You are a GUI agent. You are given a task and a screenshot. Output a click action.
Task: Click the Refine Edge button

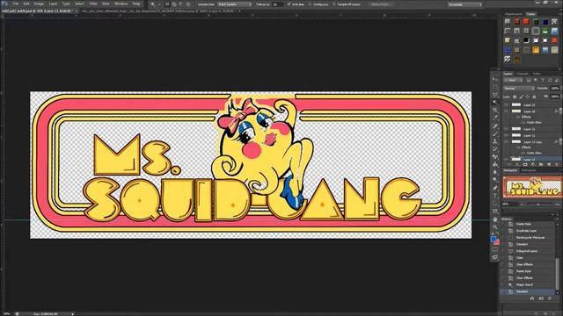(x=381, y=4)
